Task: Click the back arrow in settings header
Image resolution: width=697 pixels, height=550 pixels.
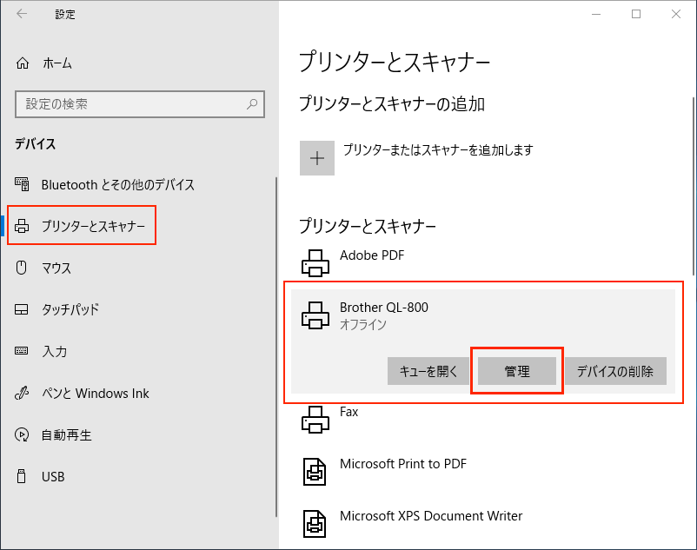Action: (x=22, y=14)
